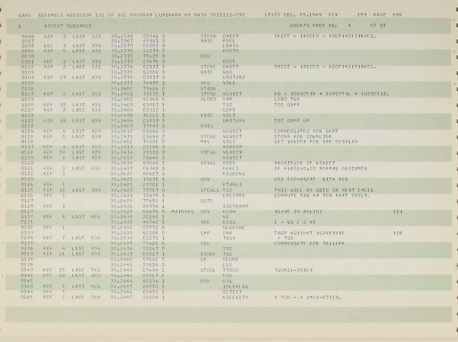
Task: Click the 'SR1' opcode
Action: (x=205, y=222)
